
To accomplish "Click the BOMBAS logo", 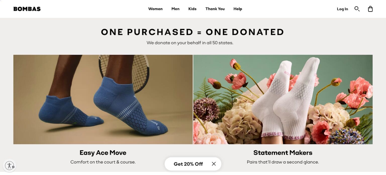I will 27,9.
